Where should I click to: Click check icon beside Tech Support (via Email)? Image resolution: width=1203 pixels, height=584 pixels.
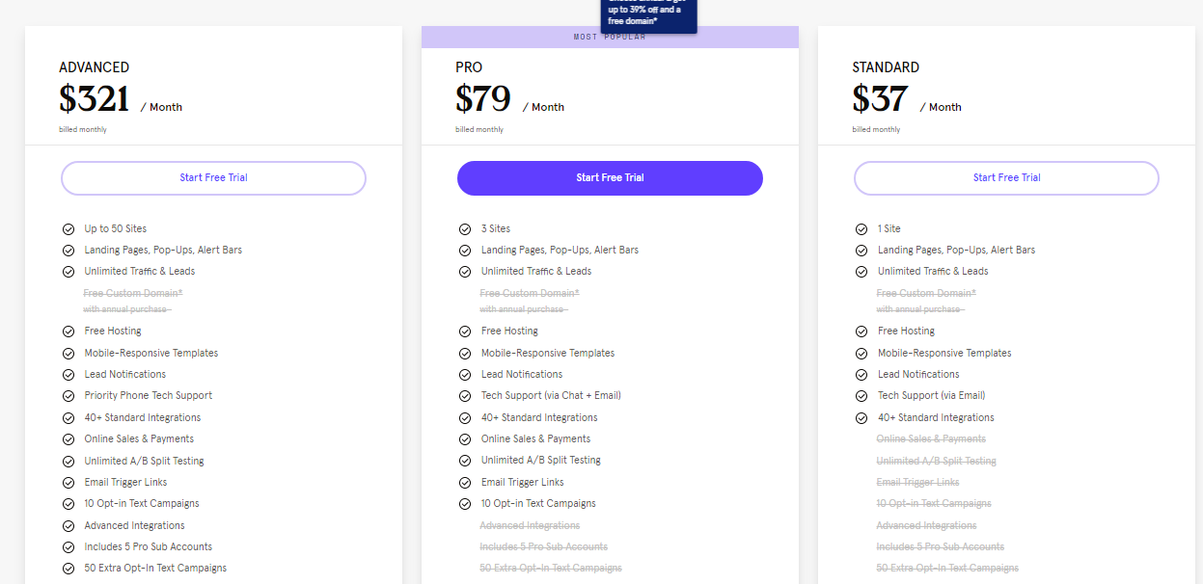861,396
